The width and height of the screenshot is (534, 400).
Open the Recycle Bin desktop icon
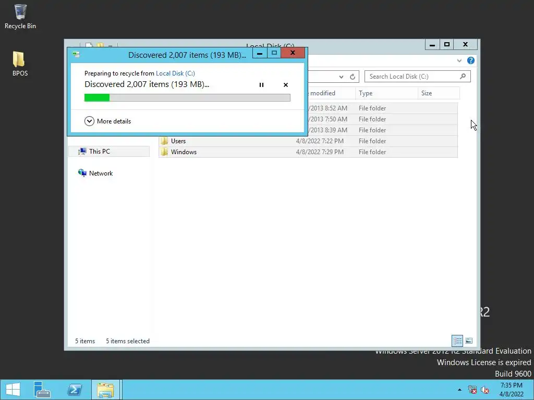click(x=20, y=16)
